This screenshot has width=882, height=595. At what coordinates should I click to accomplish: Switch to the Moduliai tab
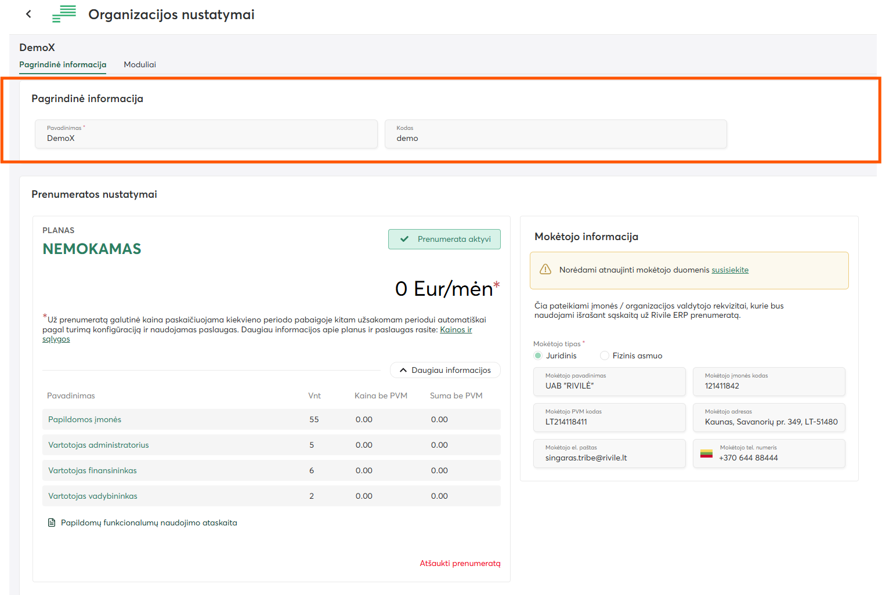tap(140, 64)
